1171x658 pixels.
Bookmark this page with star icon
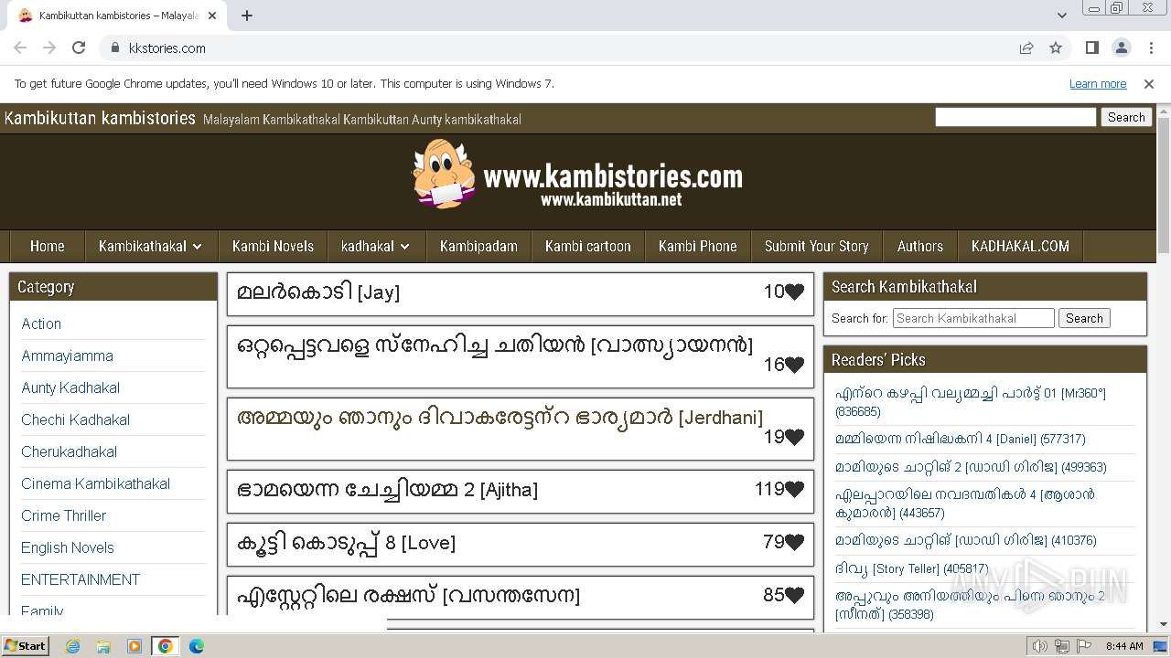click(1056, 48)
